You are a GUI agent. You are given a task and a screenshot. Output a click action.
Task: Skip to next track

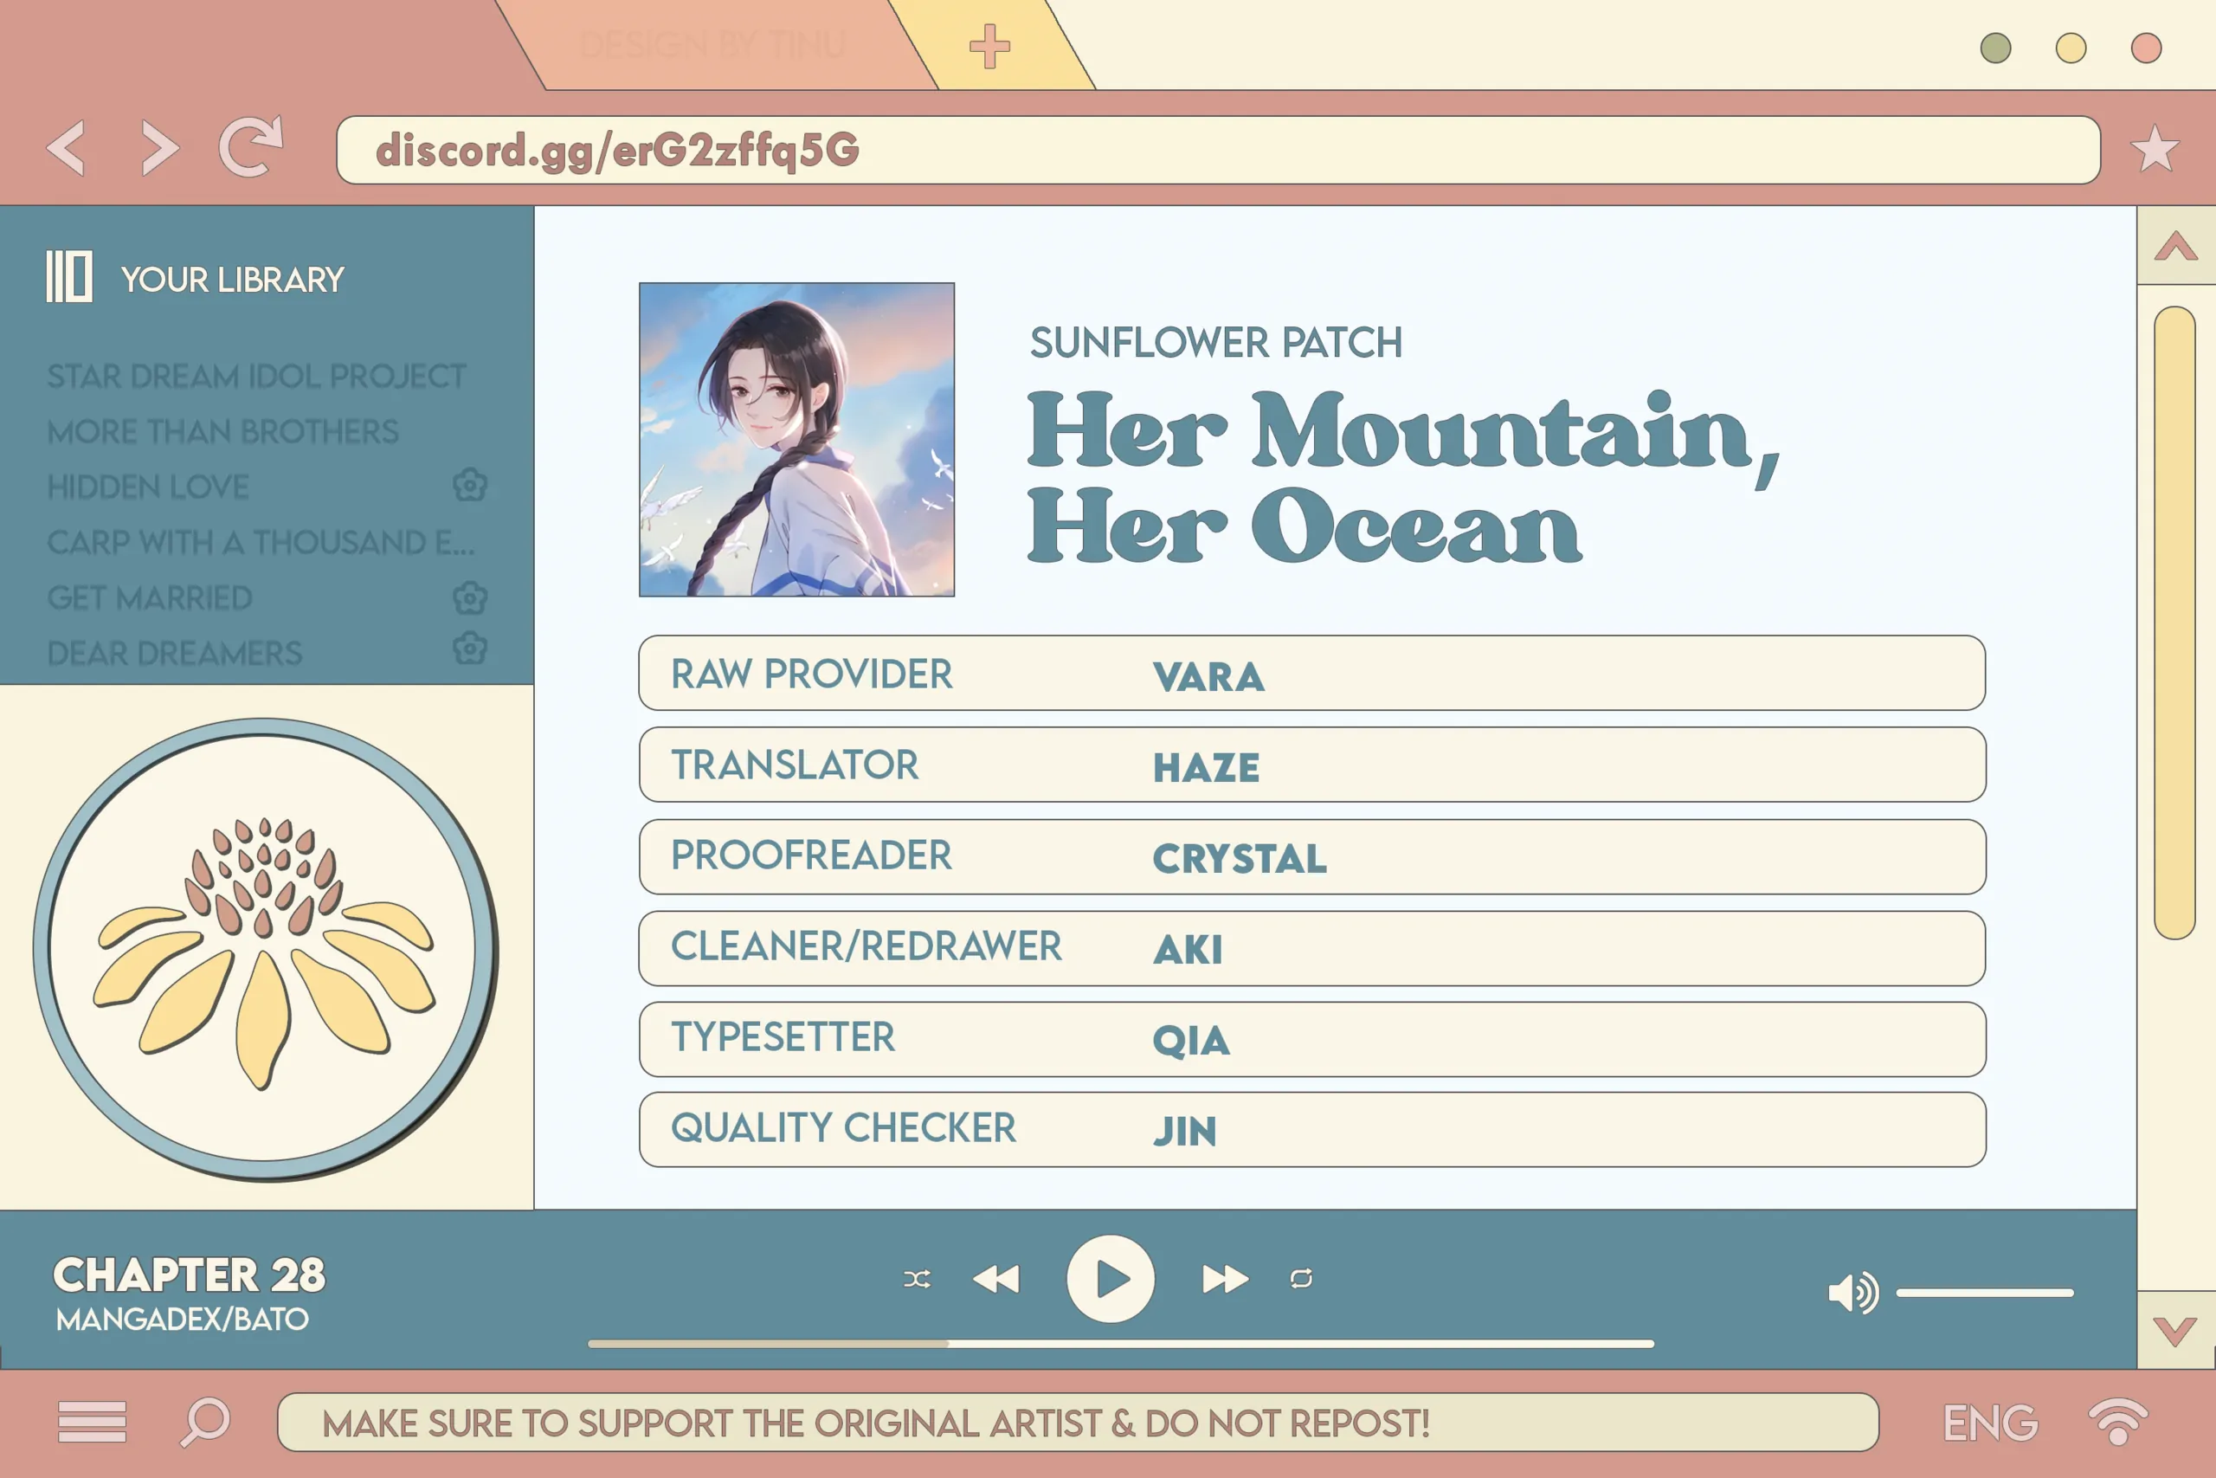(x=1225, y=1279)
